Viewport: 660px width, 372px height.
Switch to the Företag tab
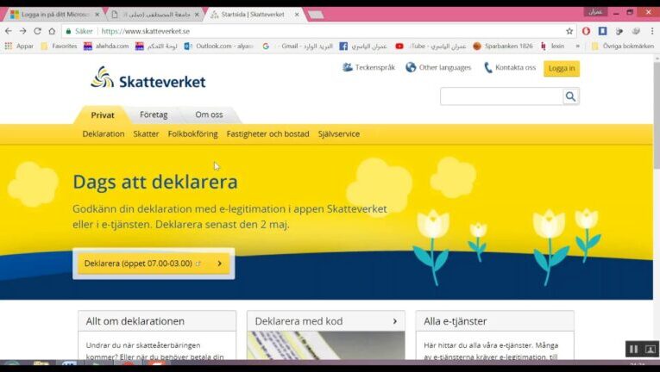(x=154, y=115)
